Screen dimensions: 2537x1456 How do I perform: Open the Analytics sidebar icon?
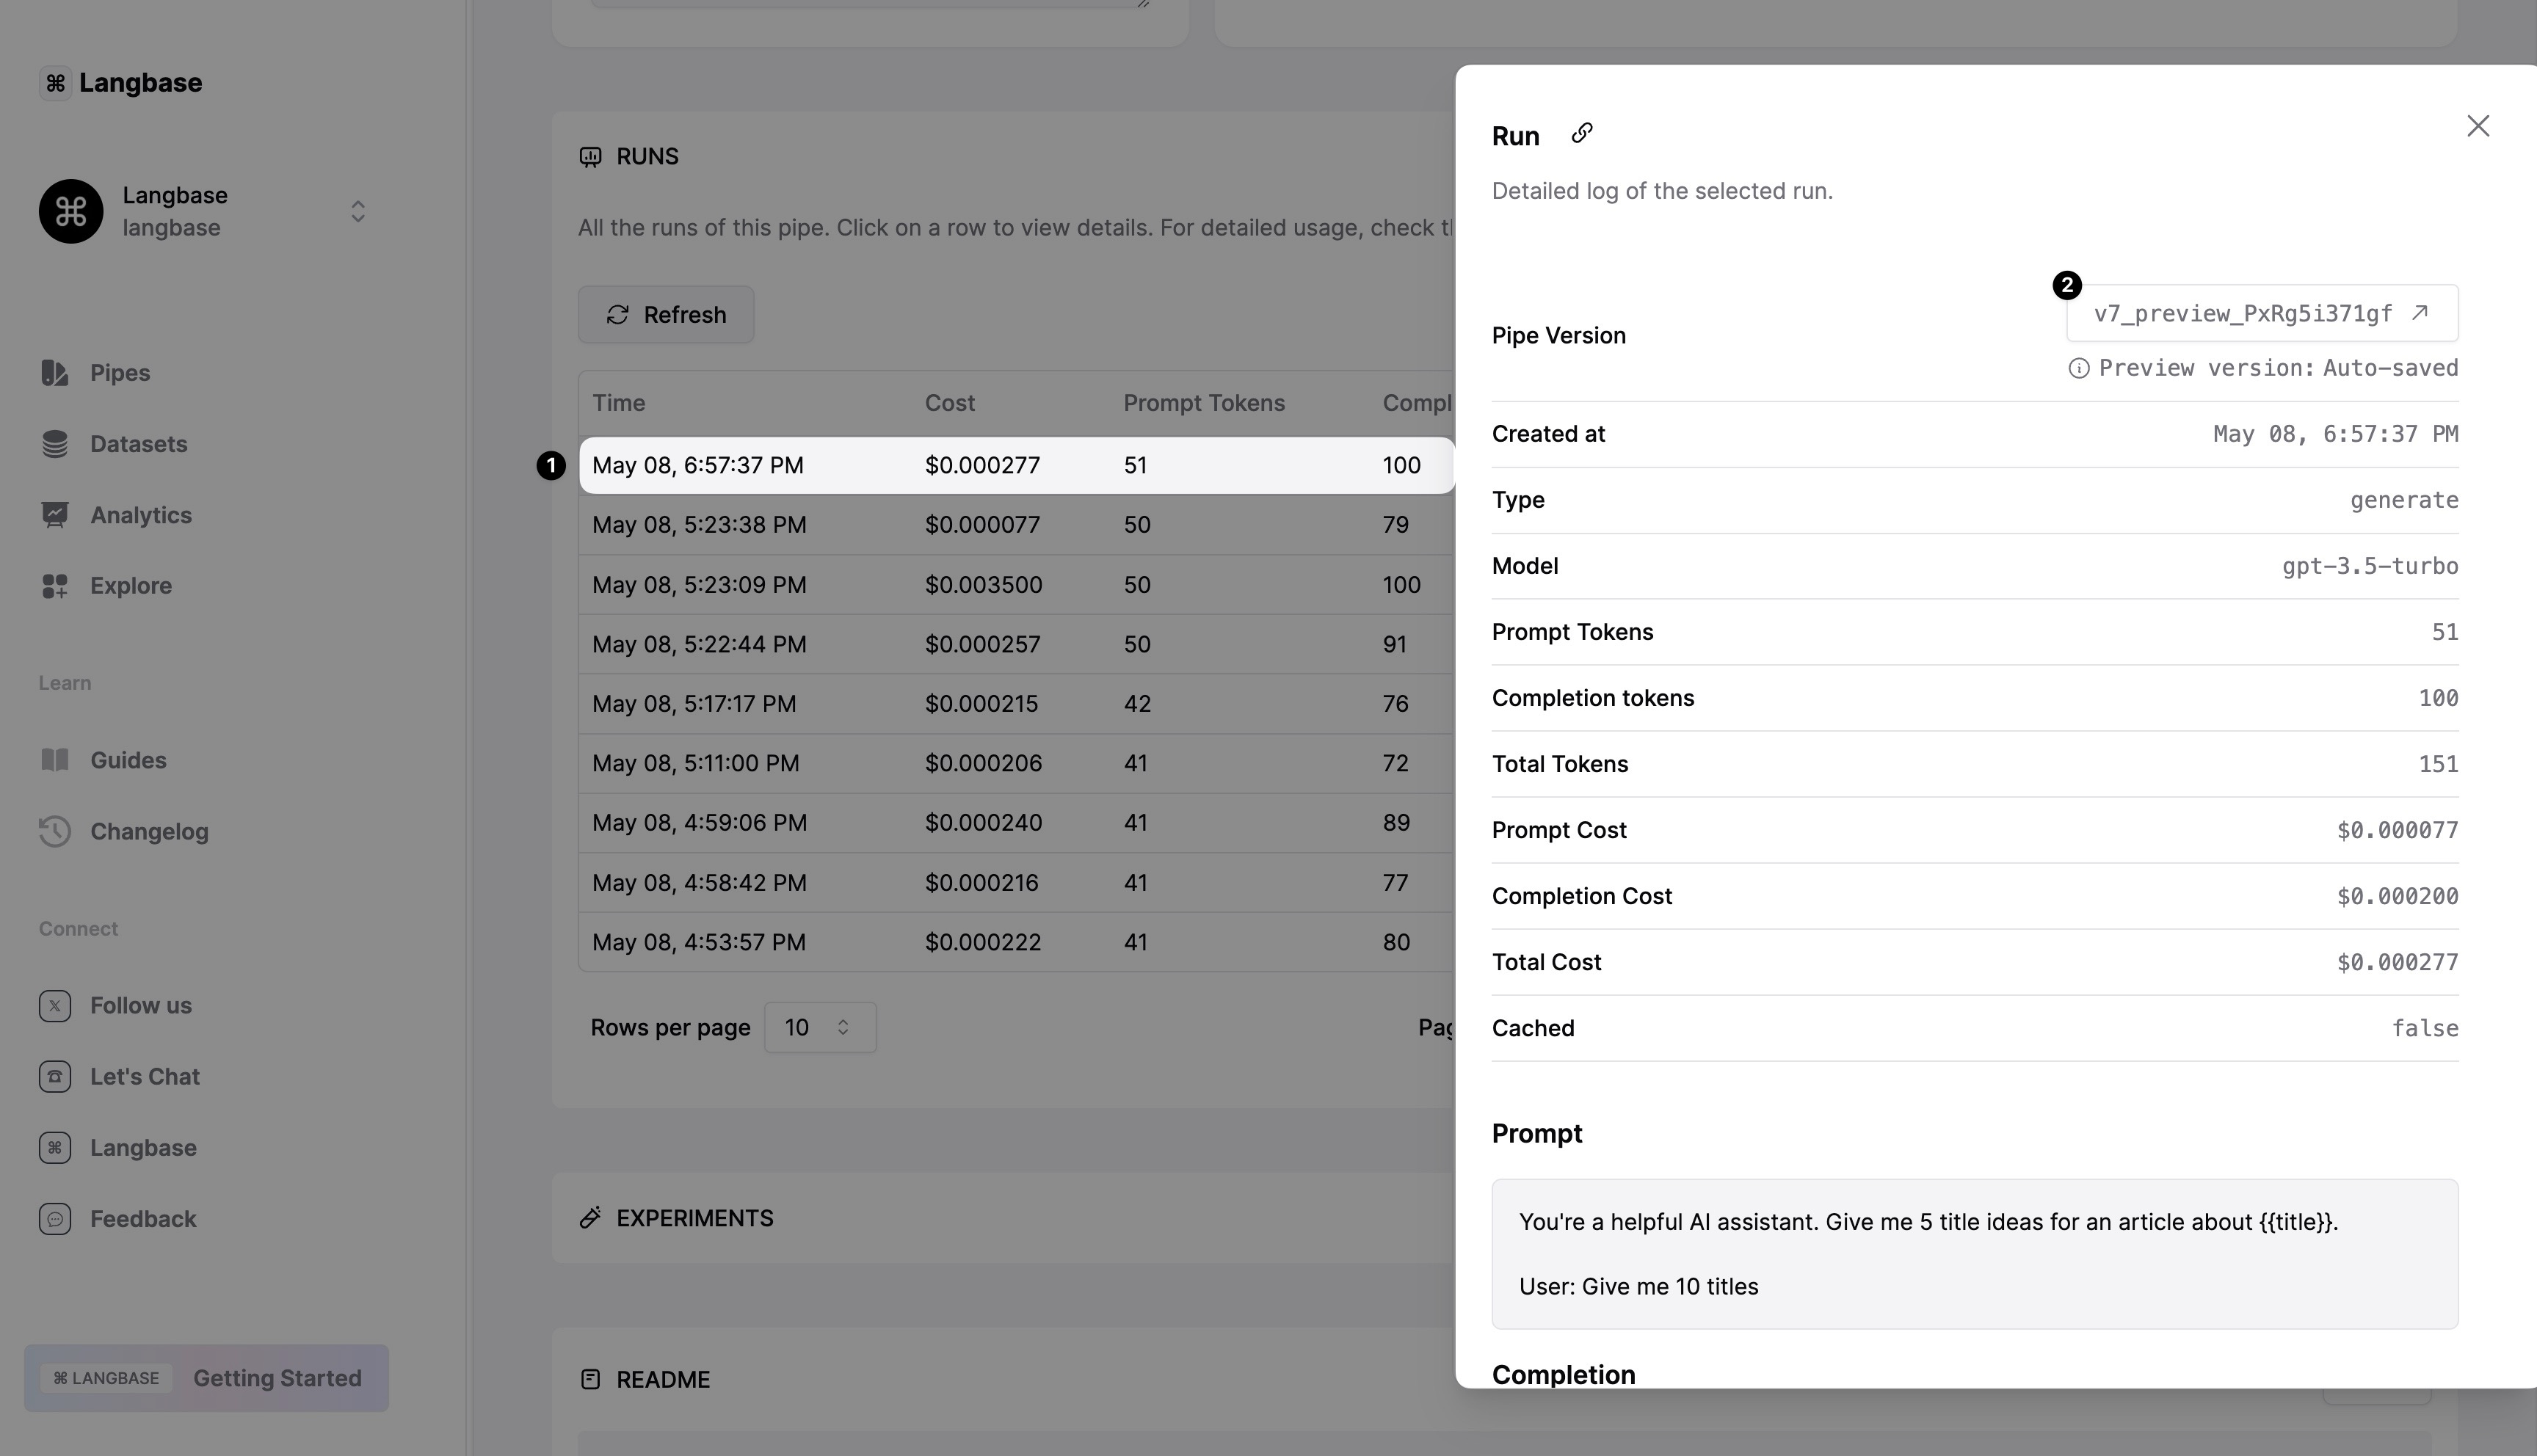coord(55,515)
